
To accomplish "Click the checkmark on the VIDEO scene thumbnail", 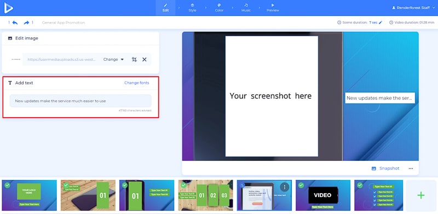I will [301, 185].
